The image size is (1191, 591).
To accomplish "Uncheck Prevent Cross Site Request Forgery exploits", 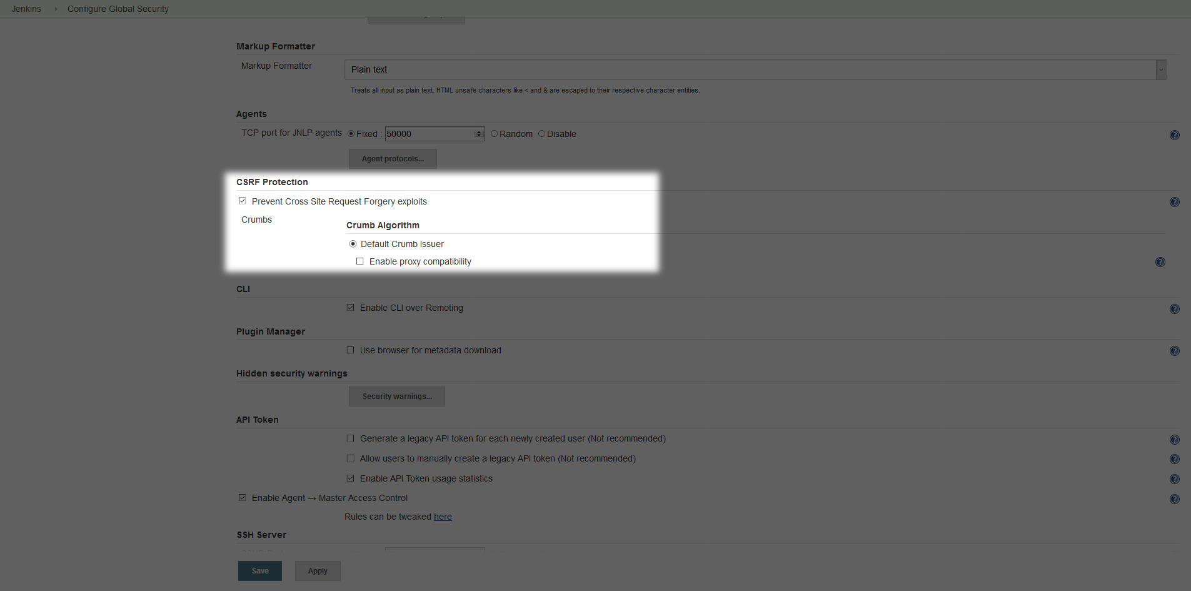I will click(x=243, y=201).
